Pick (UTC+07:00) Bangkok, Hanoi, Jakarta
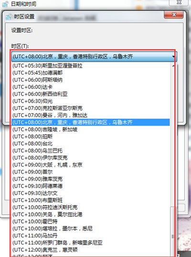This screenshot has width=191, height=257. pyautogui.click(x=90, y=115)
